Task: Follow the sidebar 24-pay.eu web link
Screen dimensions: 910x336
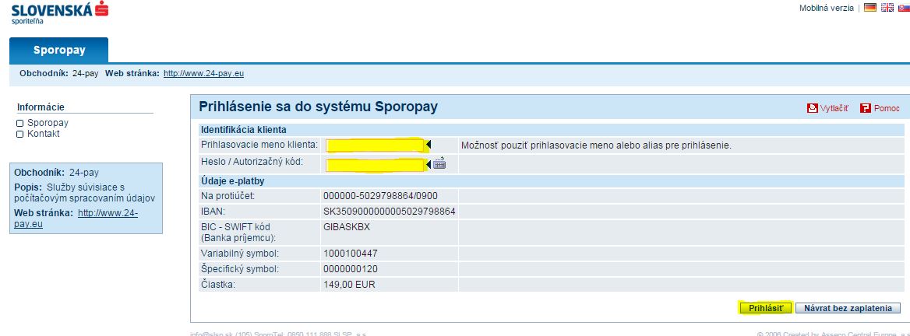Action: (108, 213)
